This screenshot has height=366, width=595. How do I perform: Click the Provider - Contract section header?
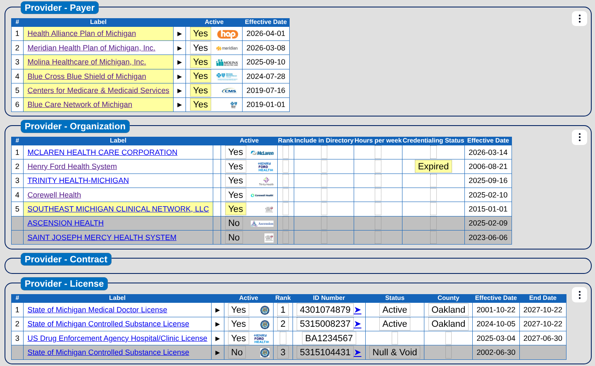pyautogui.click(x=66, y=259)
